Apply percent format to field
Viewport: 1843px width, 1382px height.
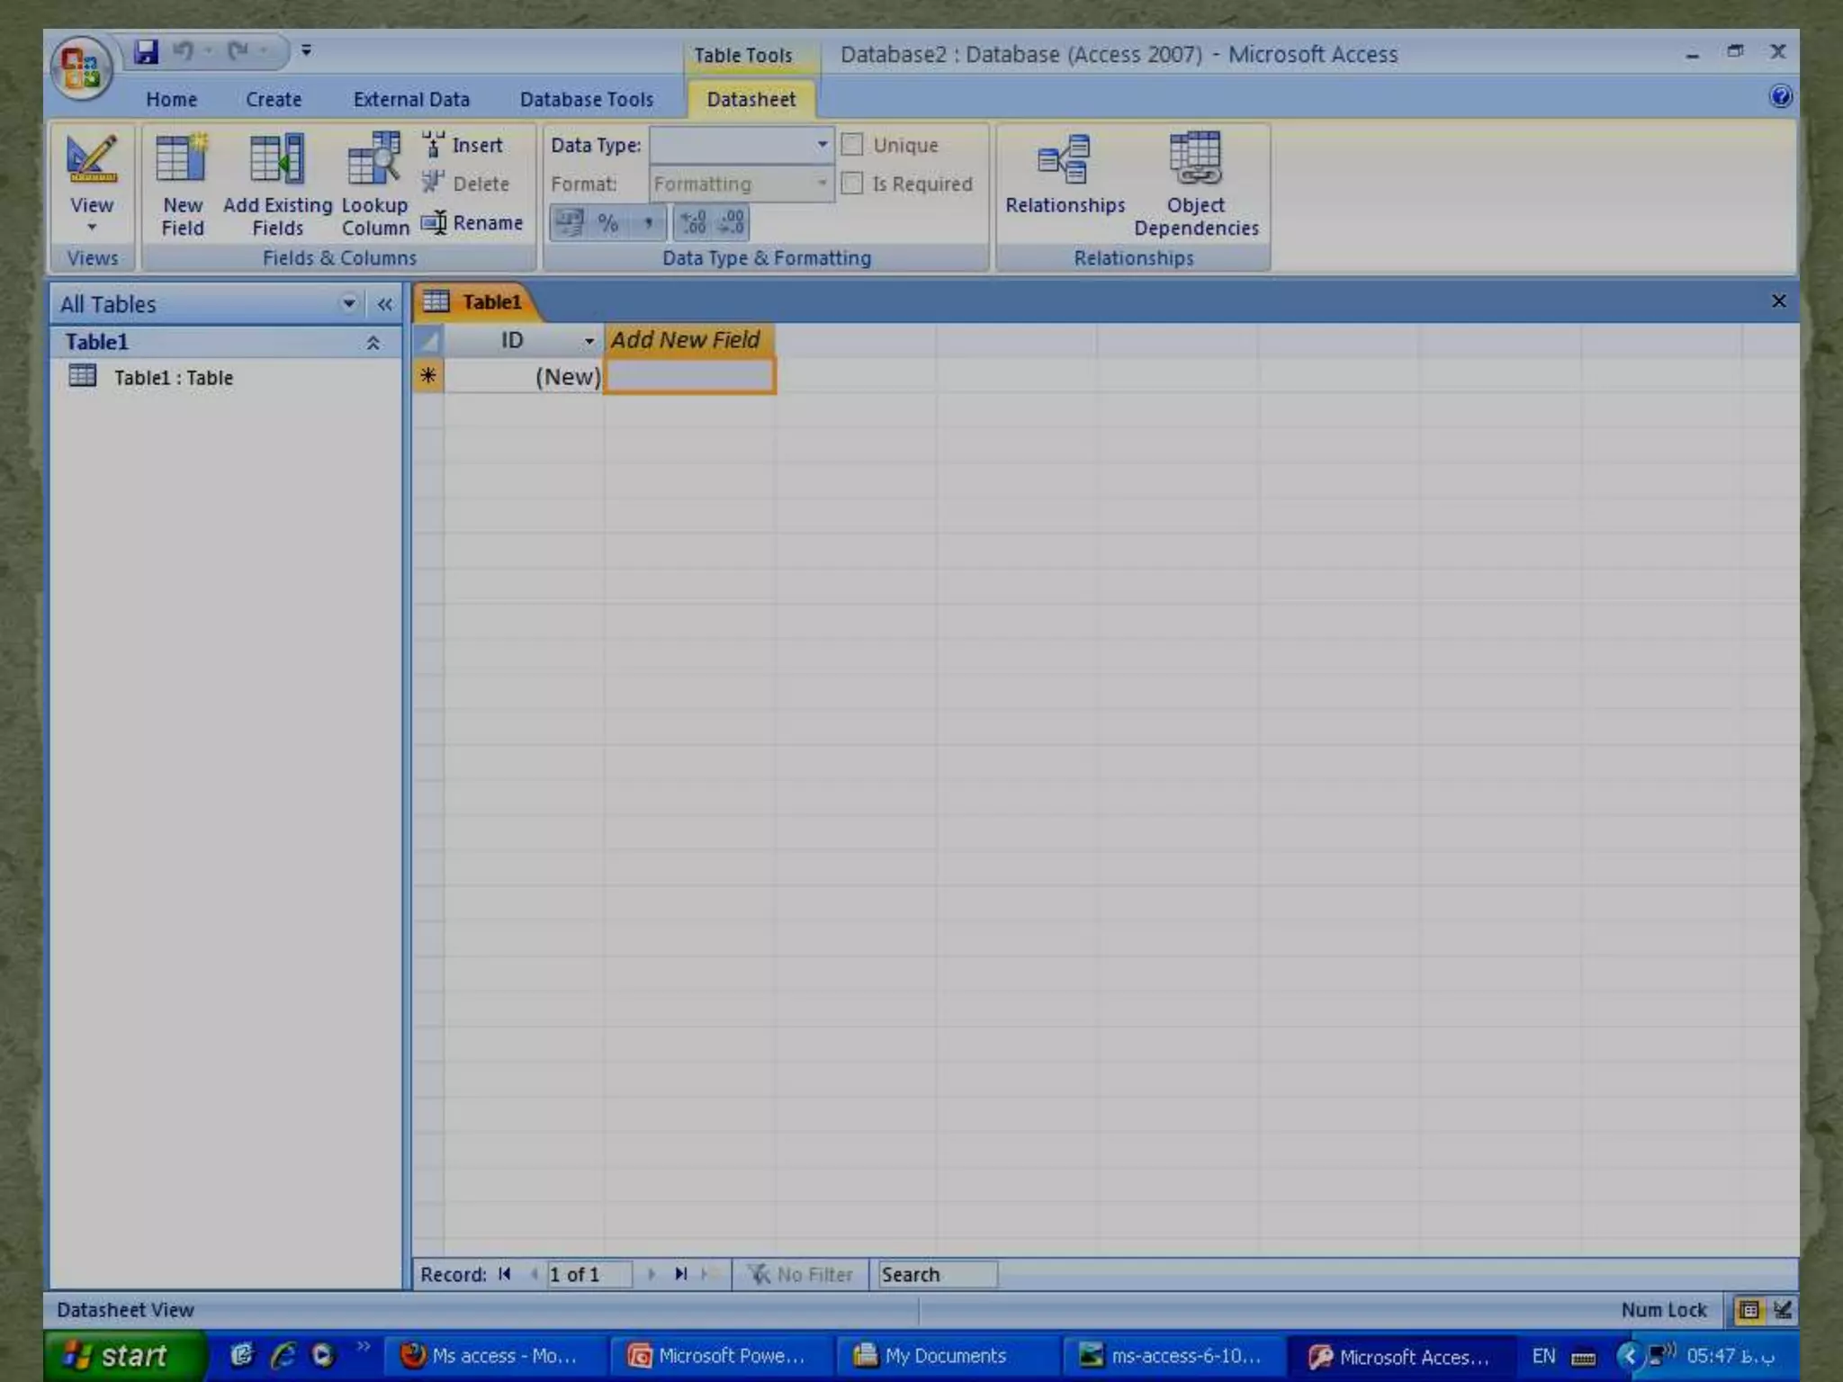(608, 222)
